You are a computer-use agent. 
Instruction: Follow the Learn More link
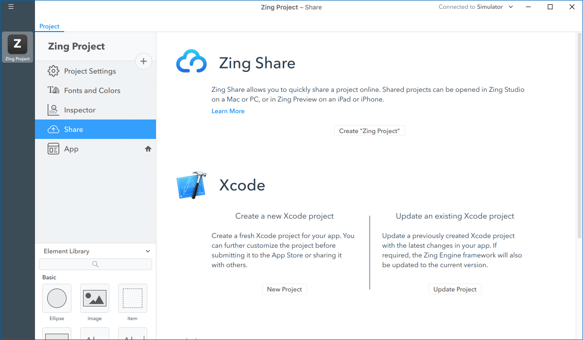pyautogui.click(x=228, y=111)
